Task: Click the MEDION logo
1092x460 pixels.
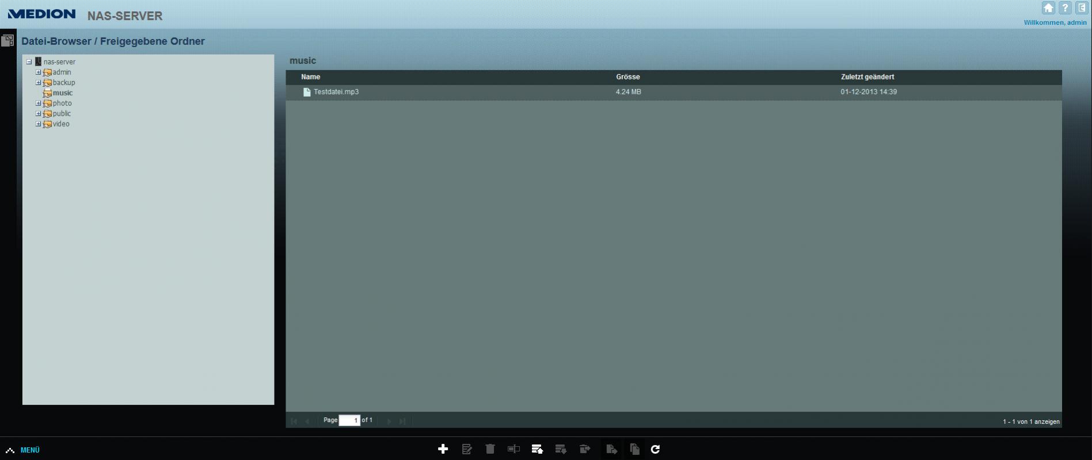Action: 41,14
